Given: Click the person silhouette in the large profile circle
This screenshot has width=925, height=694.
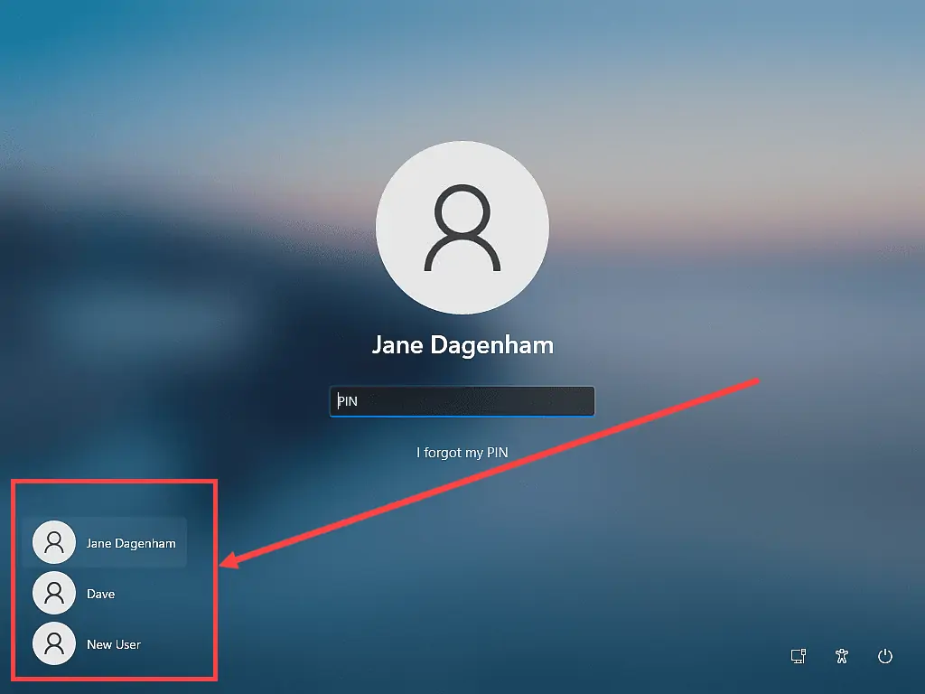Looking at the screenshot, I should point(462,227).
